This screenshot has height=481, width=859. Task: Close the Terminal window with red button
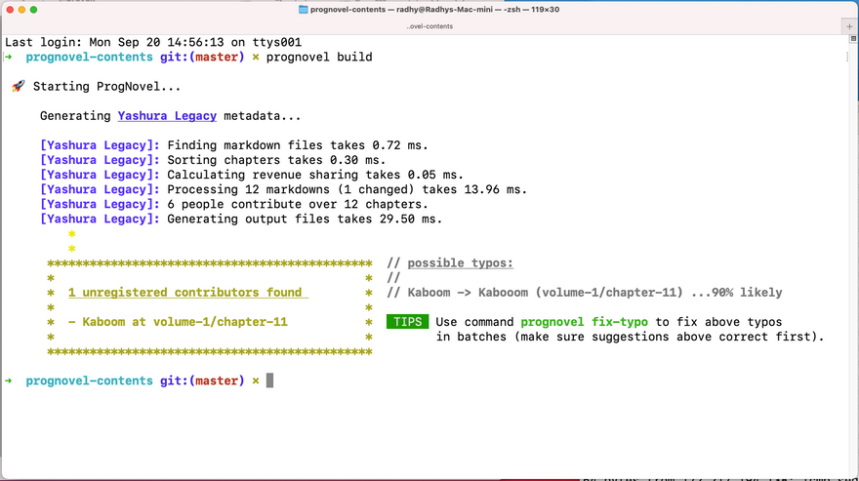point(9,9)
